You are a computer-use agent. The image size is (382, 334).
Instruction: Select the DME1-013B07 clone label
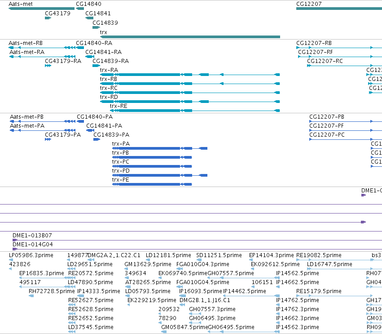[32, 236]
